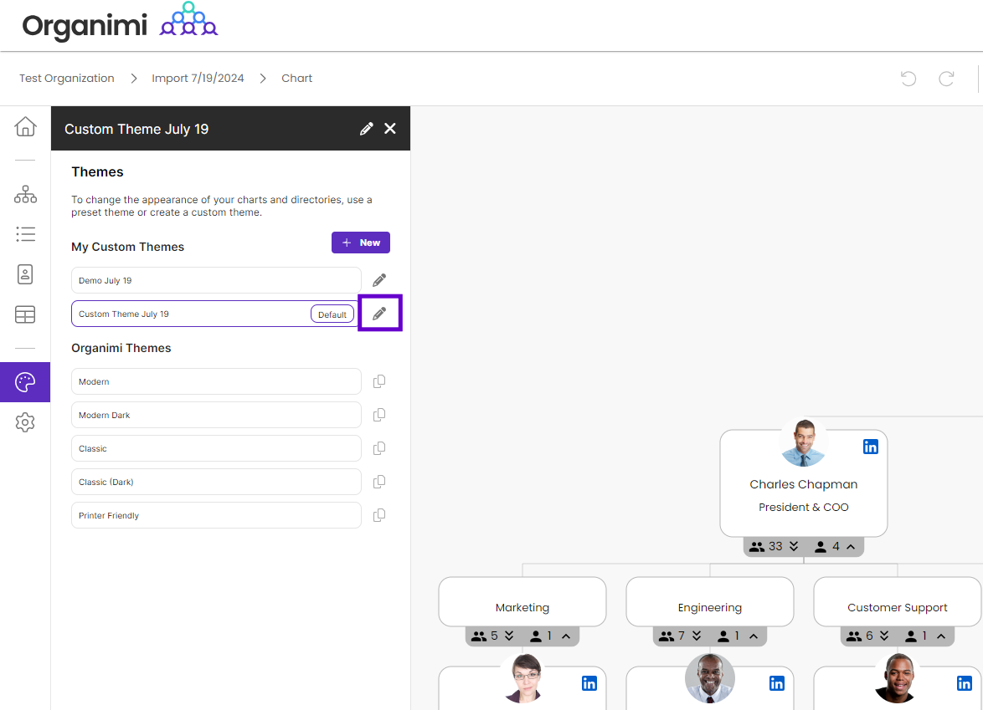This screenshot has height=710, width=983.
Task: Select the Engineering department card
Action: 710,601
